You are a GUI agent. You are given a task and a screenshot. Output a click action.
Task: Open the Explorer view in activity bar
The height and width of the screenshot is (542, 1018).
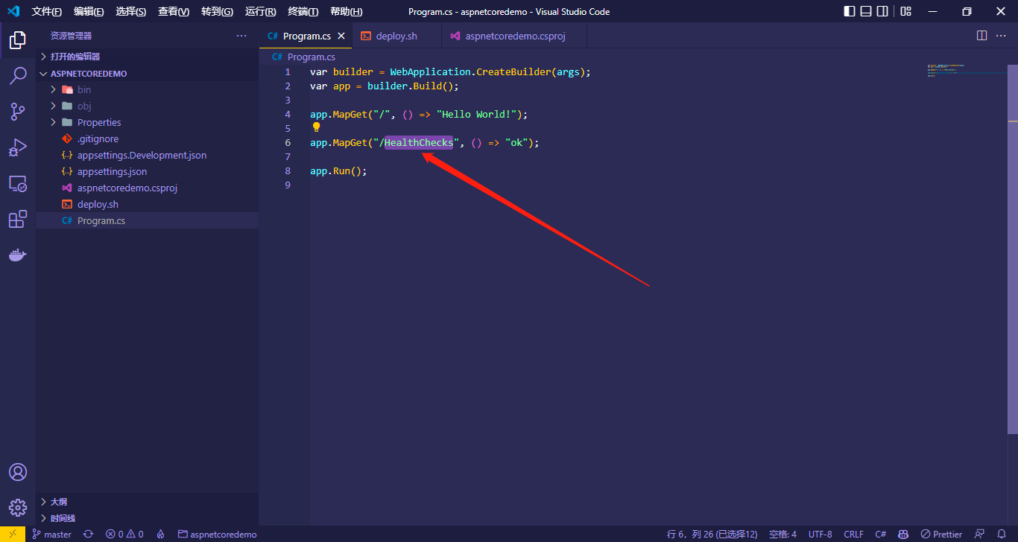(18, 40)
